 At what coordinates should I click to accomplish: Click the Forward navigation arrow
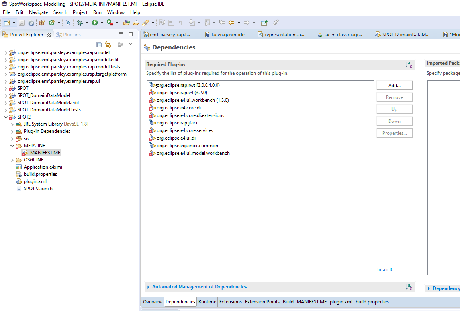247,23
